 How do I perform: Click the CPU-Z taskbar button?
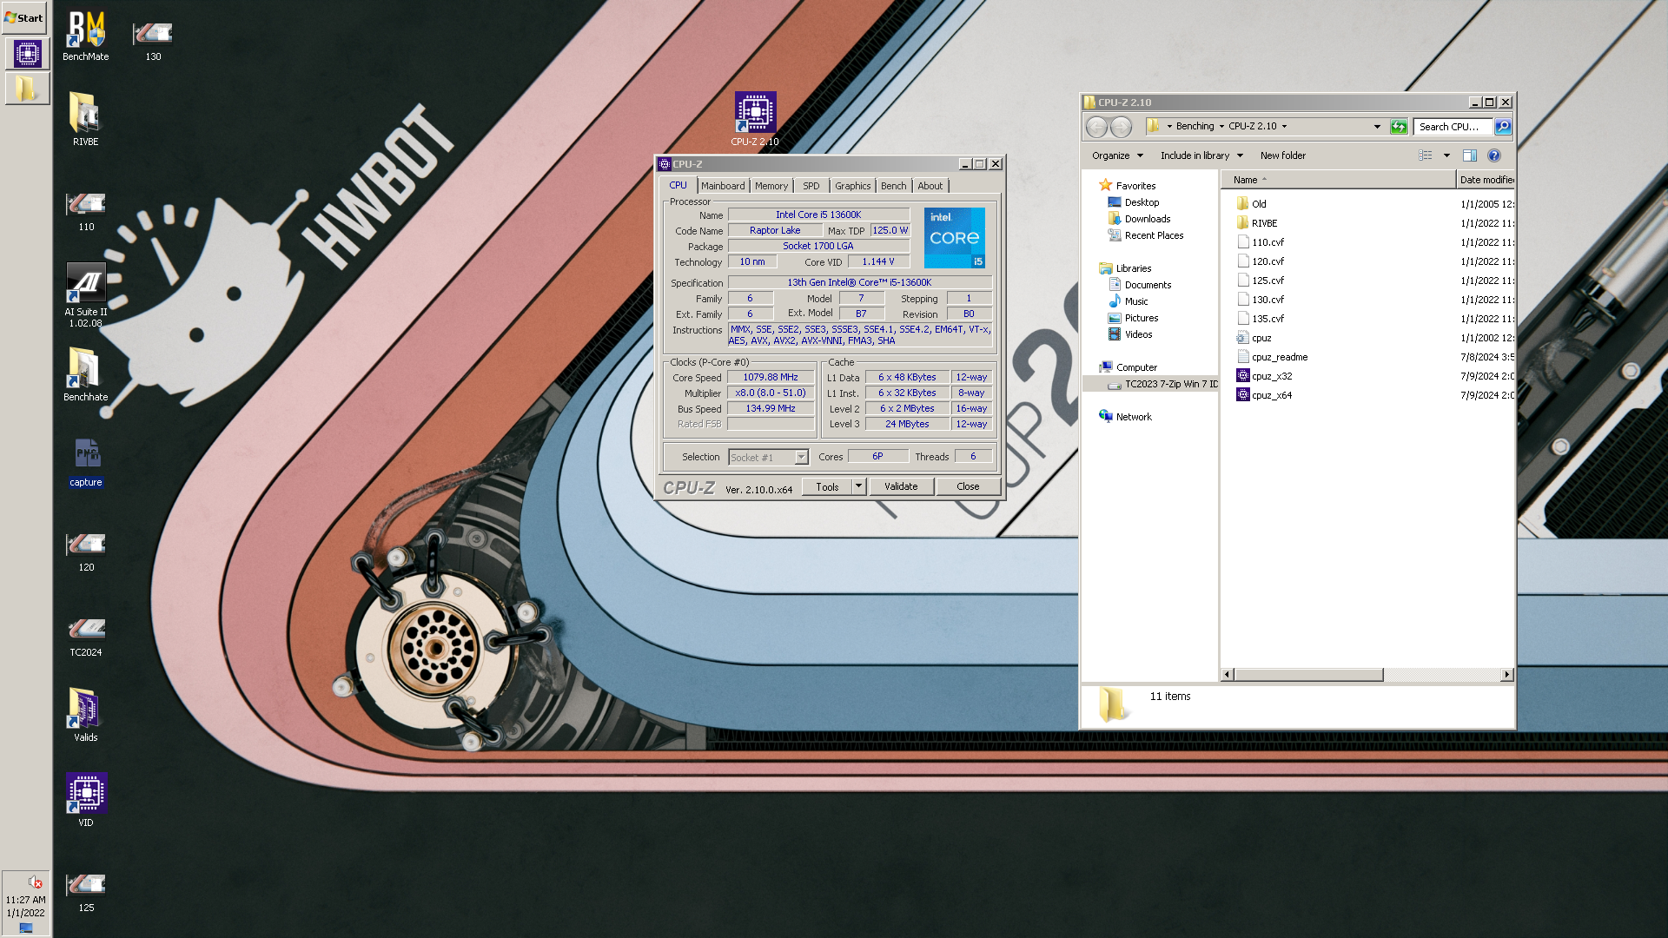tap(27, 54)
